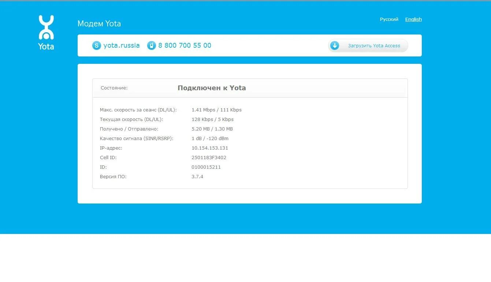Click software version value 3.7.4

(x=197, y=176)
